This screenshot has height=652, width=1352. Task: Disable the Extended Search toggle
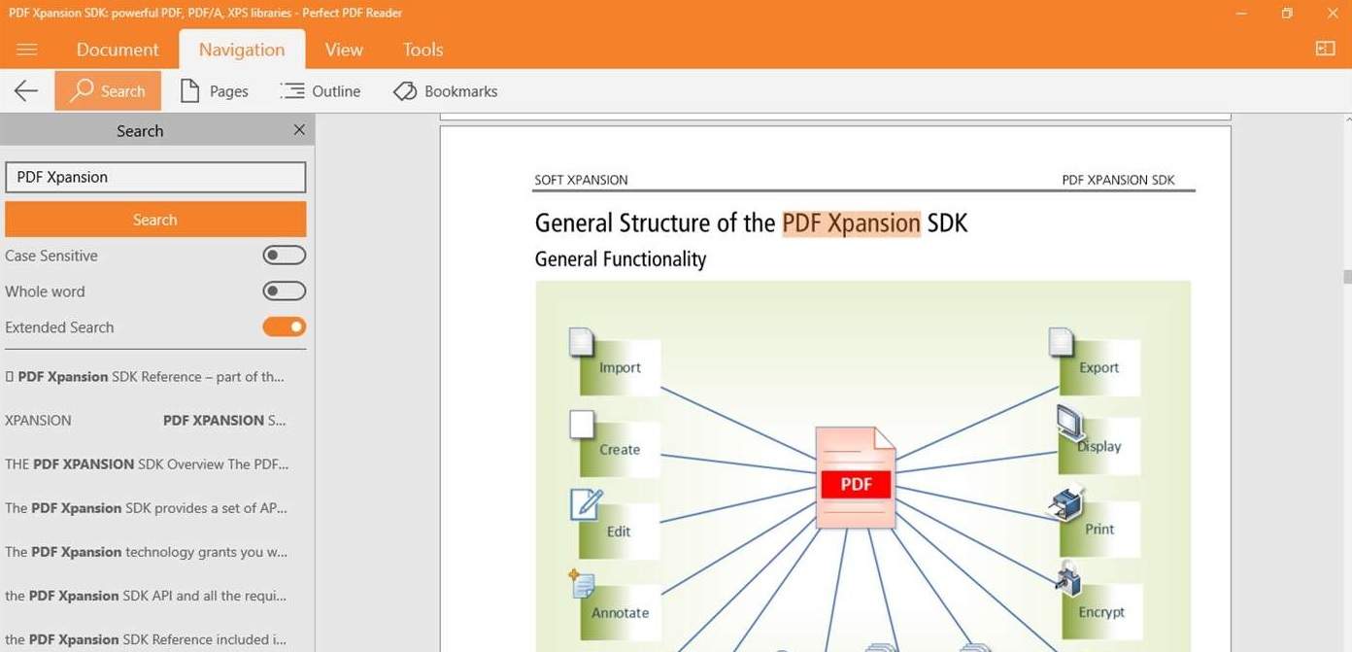[284, 327]
